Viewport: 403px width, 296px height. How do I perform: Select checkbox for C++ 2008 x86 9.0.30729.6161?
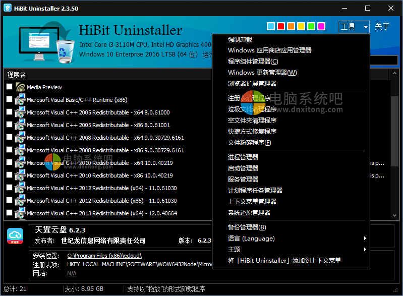tap(9, 150)
